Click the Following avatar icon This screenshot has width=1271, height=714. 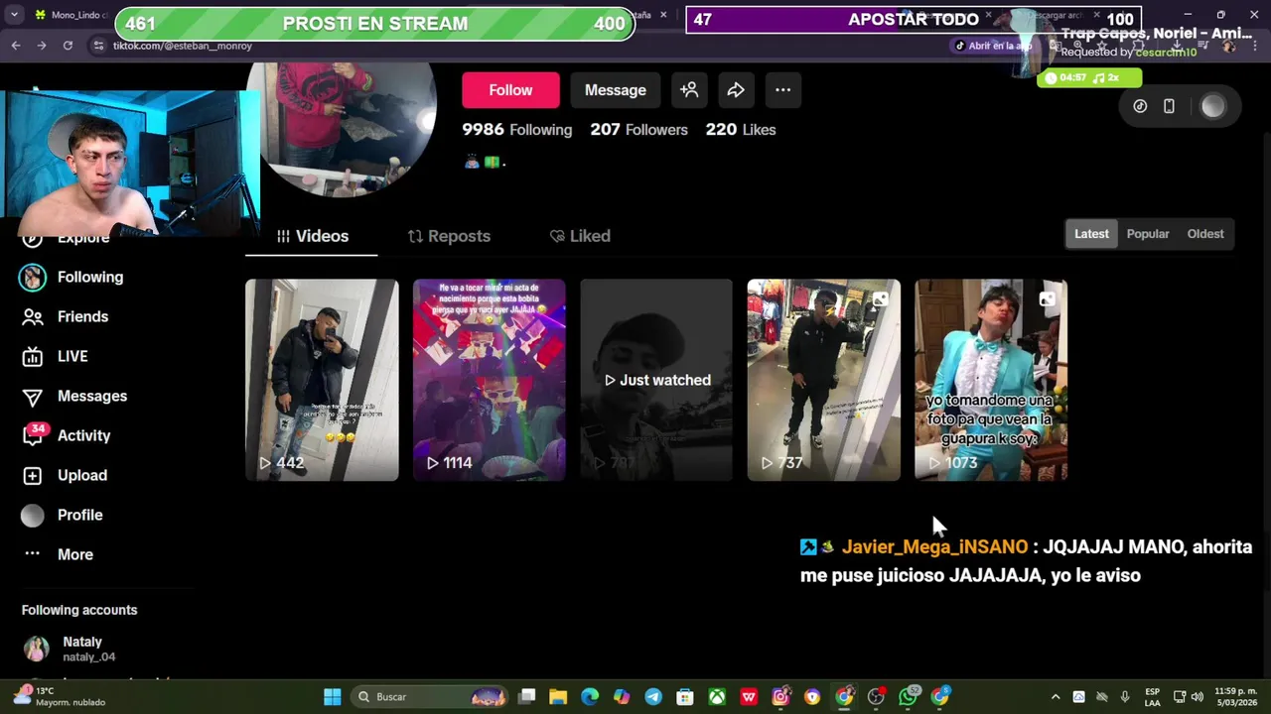click(33, 278)
